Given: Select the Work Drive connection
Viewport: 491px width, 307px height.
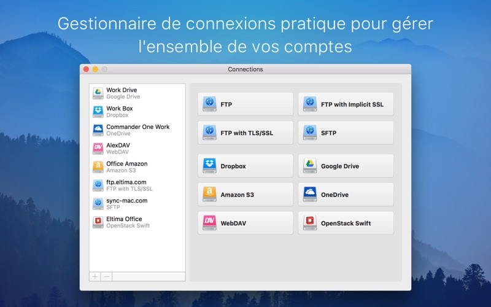Looking at the screenshot, I should tap(137, 93).
